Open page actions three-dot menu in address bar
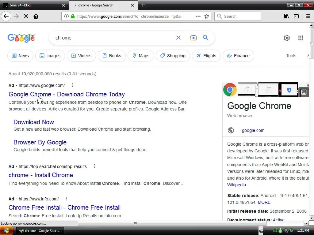This screenshot has height=235, width=314. pyautogui.click(x=198, y=17)
